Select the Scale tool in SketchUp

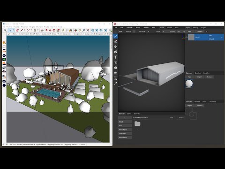[58, 30]
